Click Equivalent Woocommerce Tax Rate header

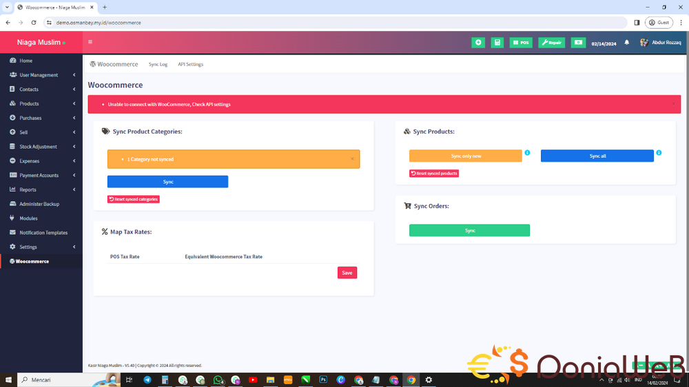(x=224, y=257)
